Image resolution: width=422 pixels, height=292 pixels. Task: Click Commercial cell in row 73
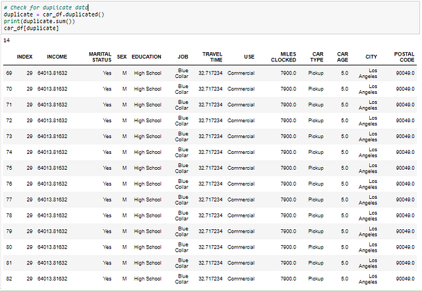[x=241, y=137]
